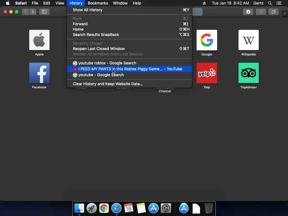The height and width of the screenshot is (216, 288).
Task: Open Calendar from the Dock
Action: pyautogui.click(x=129, y=208)
